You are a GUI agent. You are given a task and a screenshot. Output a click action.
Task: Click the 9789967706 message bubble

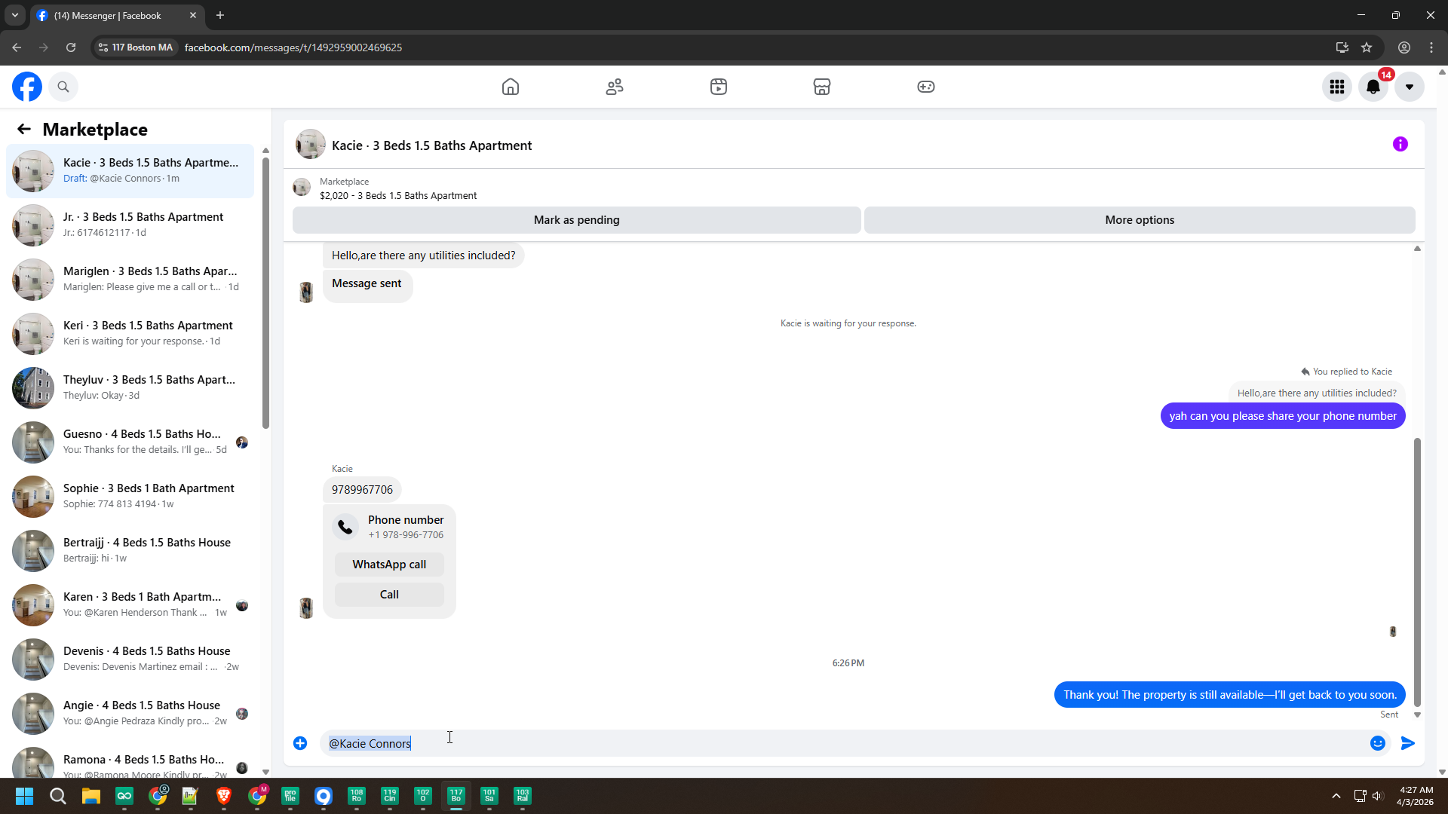(362, 490)
